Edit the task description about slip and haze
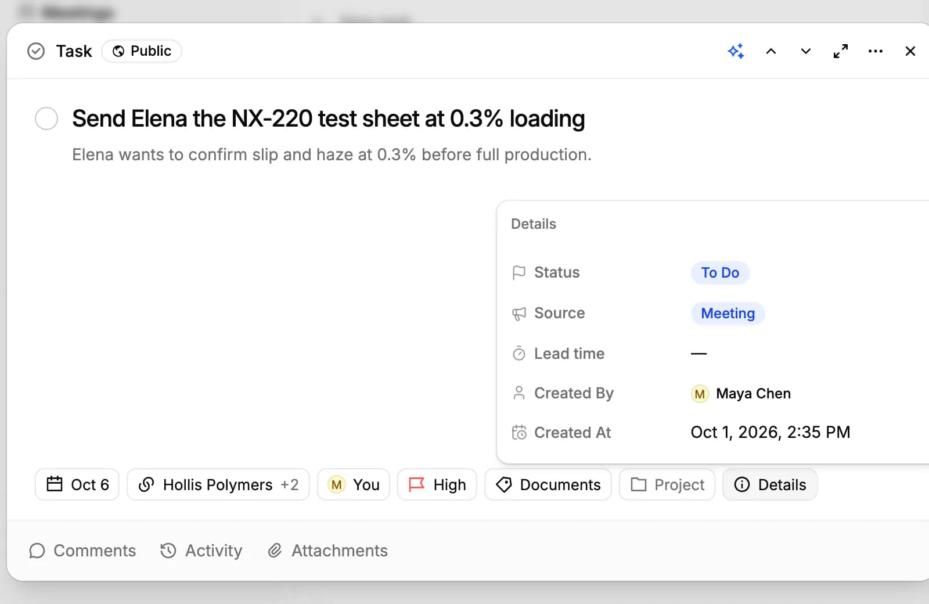929x604 pixels. coord(332,154)
